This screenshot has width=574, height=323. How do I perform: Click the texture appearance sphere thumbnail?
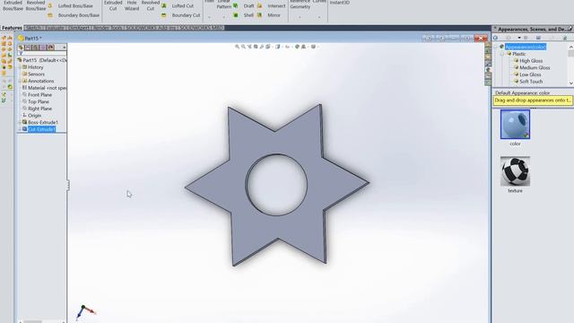coord(515,171)
